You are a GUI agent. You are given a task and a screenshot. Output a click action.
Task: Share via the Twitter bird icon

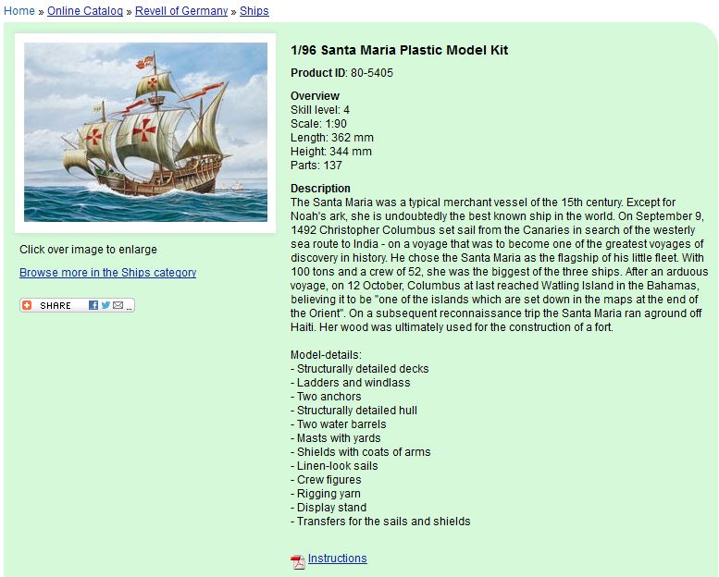(105, 305)
